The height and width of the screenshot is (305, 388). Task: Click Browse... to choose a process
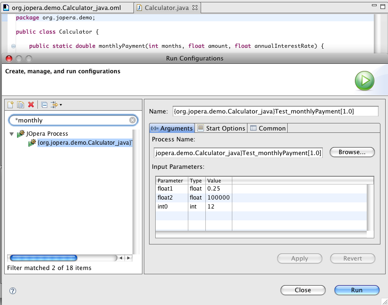pyautogui.click(x=352, y=152)
